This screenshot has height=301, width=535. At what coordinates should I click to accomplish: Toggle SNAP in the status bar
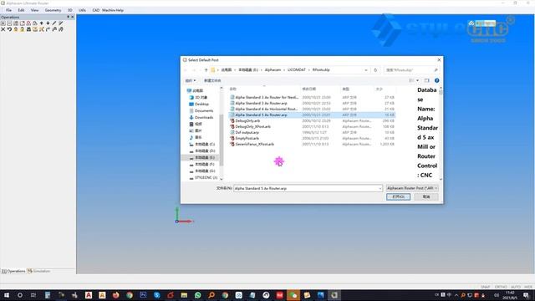[486, 287]
